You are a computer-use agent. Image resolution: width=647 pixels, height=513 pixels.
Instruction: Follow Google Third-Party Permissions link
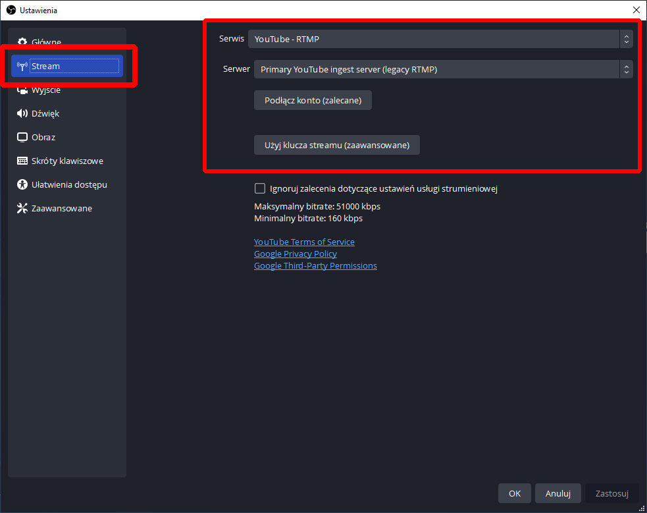coord(315,266)
